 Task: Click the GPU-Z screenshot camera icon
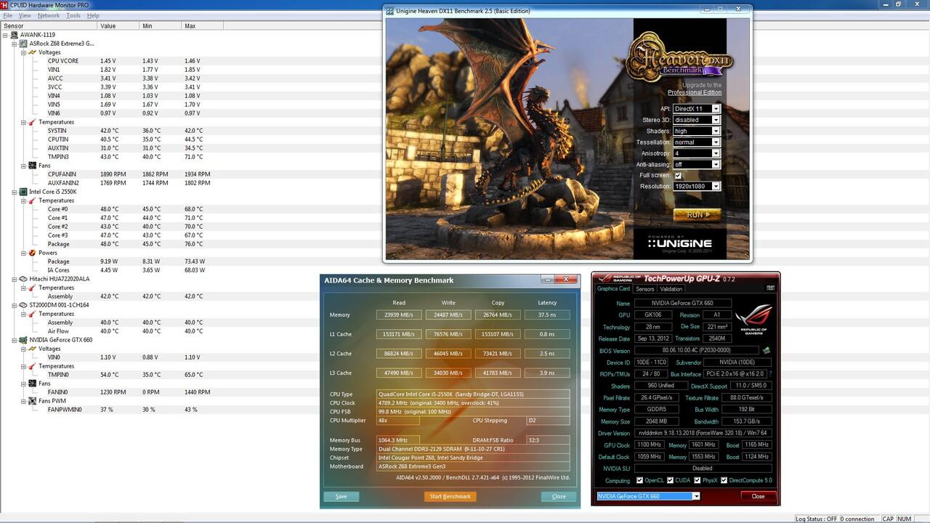(771, 288)
